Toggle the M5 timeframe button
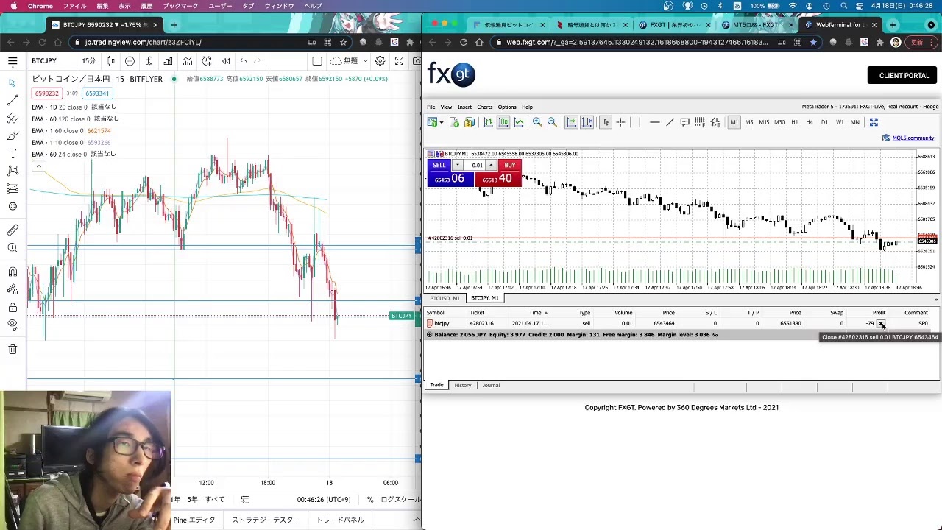This screenshot has height=530, width=942. (x=749, y=122)
